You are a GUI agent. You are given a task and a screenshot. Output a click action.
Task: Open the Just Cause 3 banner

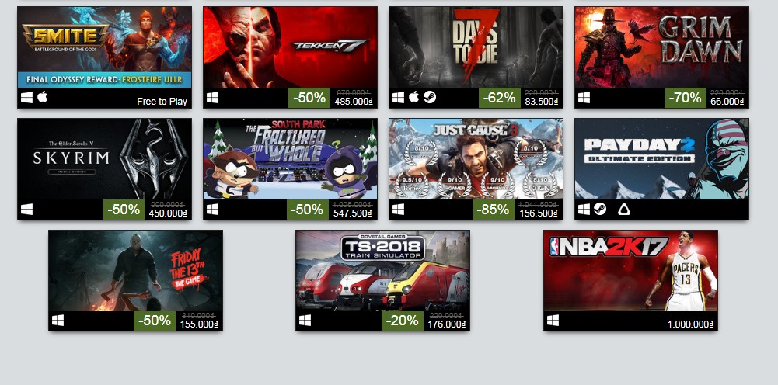click(x=476, y=159)
